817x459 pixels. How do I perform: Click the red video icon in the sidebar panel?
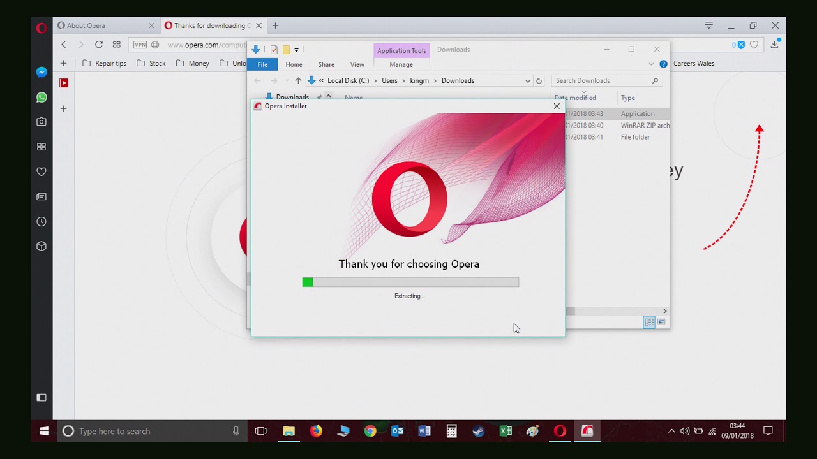(64, 82)
